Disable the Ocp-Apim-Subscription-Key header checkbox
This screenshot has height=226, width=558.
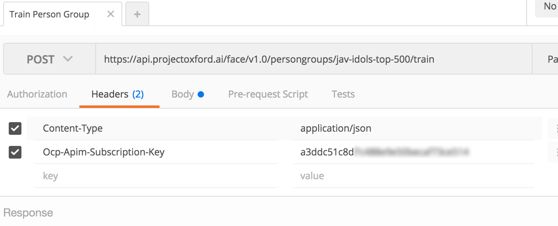click(x=15, y=152)
